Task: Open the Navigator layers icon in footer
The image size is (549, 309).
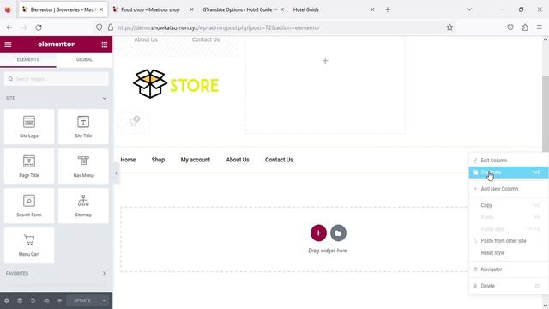Action: pos(20,300)
